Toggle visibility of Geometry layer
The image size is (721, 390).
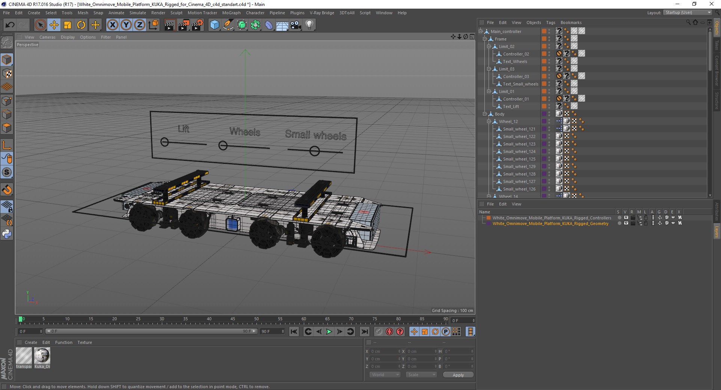[x=626, y=223]
